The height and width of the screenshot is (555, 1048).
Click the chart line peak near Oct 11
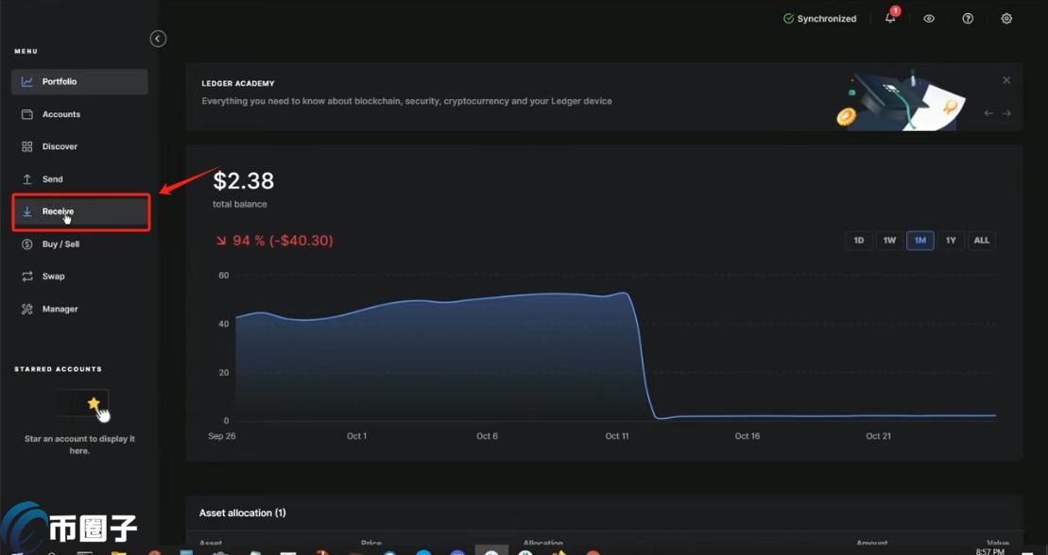click(624, 293)
